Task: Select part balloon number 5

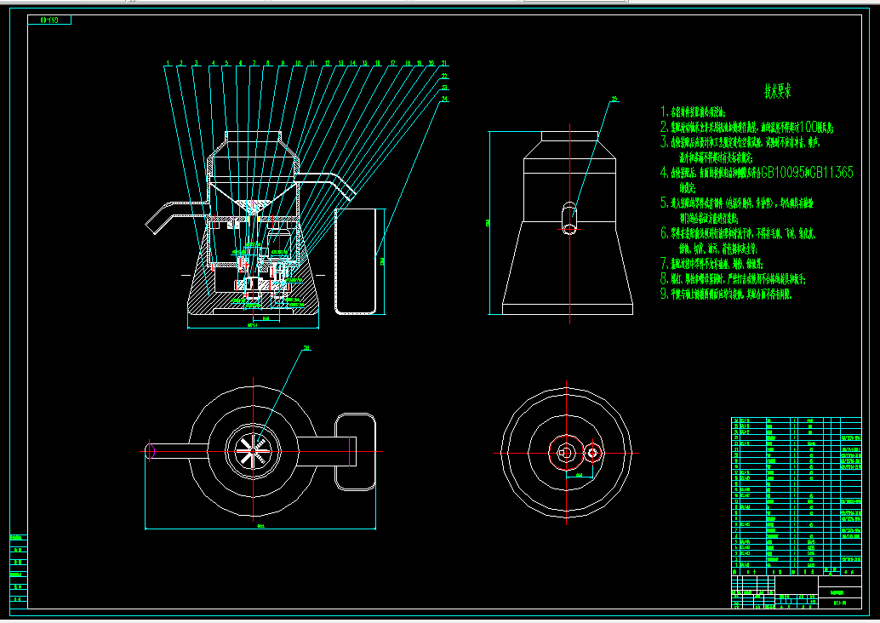Action: point(226,64)
